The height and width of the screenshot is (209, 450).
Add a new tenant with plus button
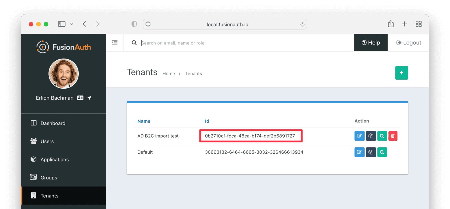point(401,73)
